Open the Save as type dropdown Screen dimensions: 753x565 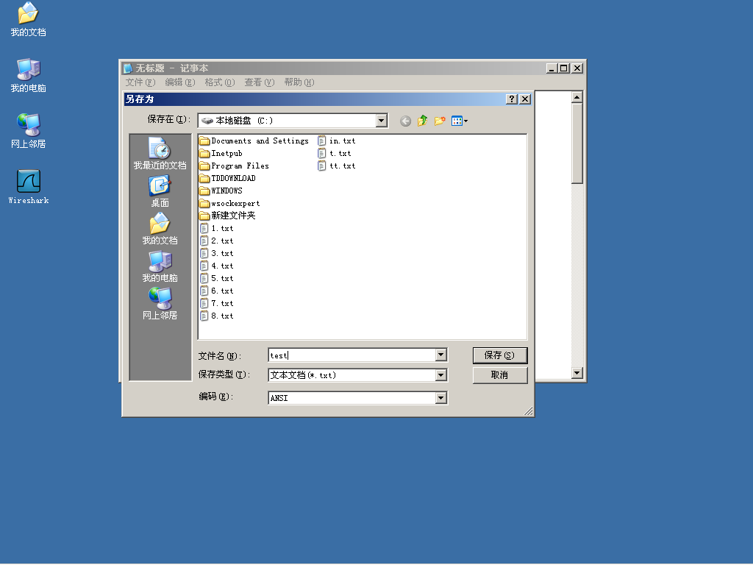[441, 374]
